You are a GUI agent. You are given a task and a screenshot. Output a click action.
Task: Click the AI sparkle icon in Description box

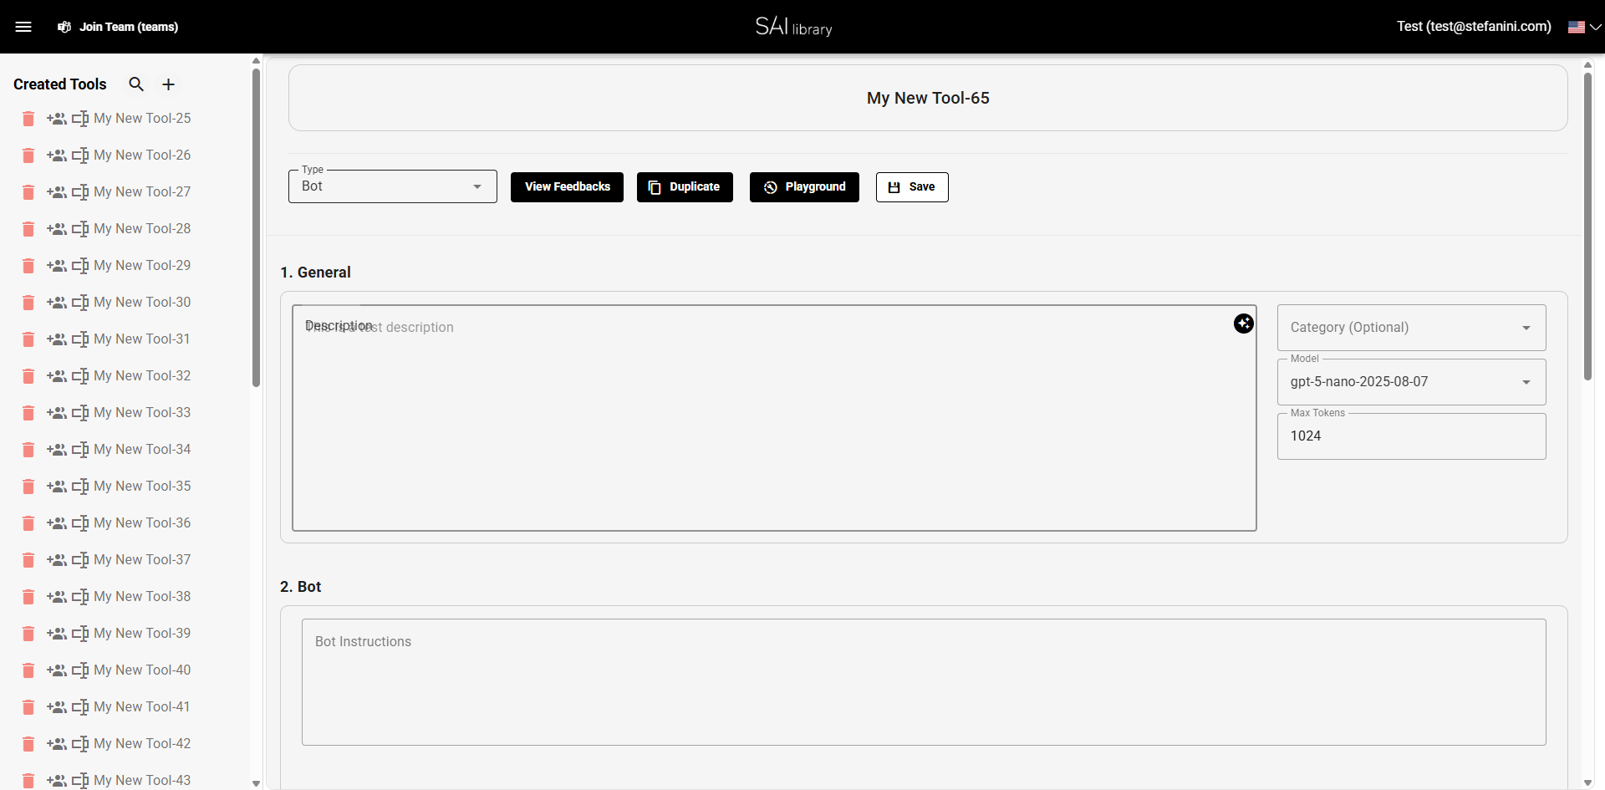pos(1243,324)
